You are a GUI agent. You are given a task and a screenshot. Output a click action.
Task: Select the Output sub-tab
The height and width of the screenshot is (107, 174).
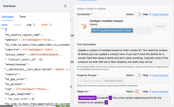[x=17, y=25]
